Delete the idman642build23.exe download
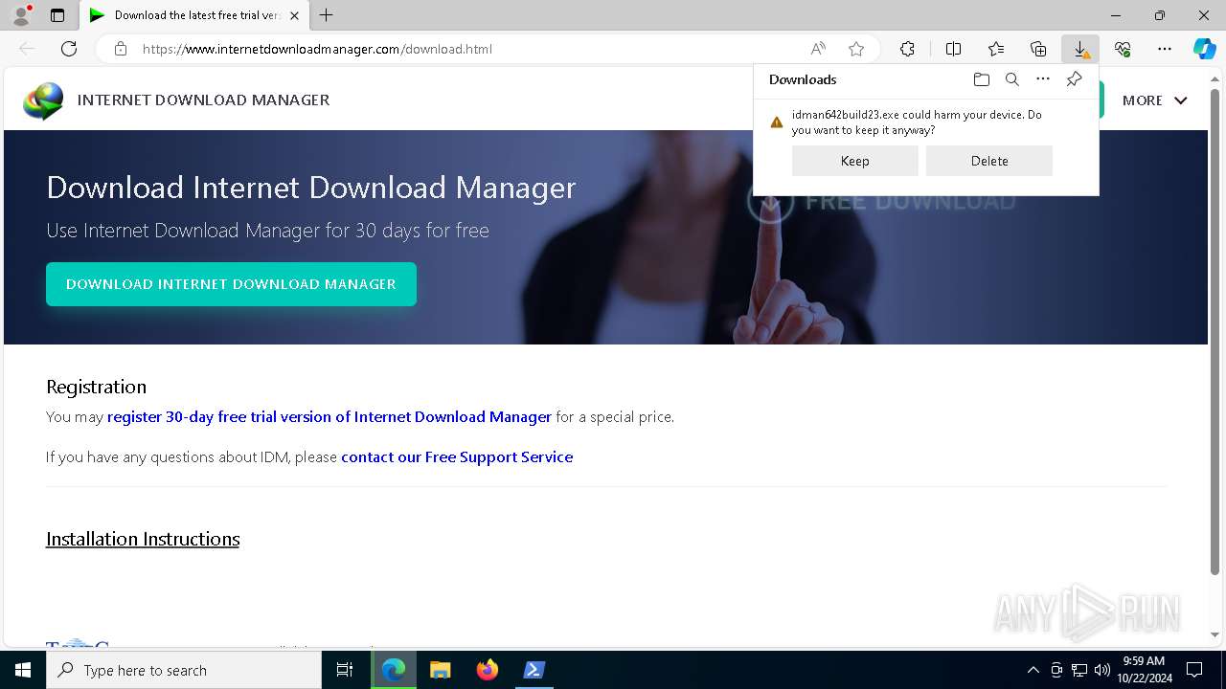The image size is (1226, 689). pos(989,161)
